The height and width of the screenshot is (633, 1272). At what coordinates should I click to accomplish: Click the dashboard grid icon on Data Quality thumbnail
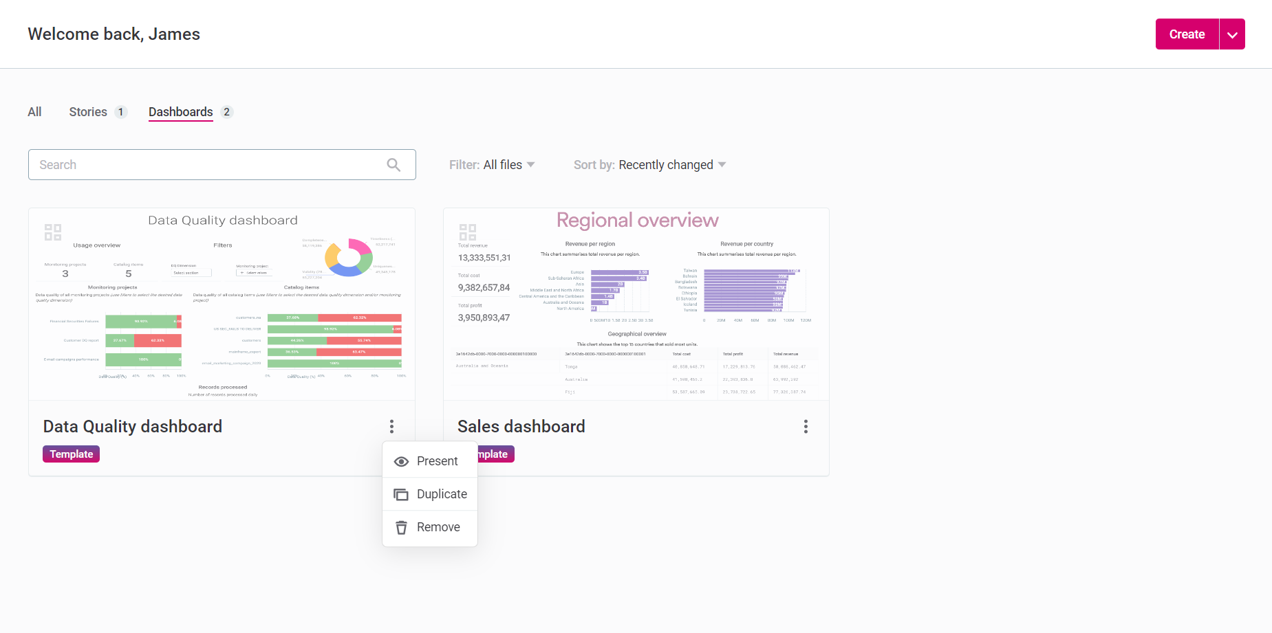(x=52, y=232)
